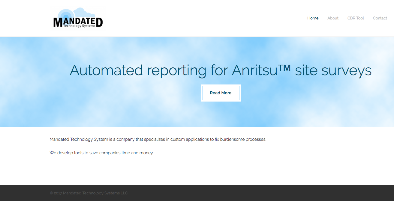Open the CBR Tool page
Viewport: 394px width, 201px height.
[356, 18]
